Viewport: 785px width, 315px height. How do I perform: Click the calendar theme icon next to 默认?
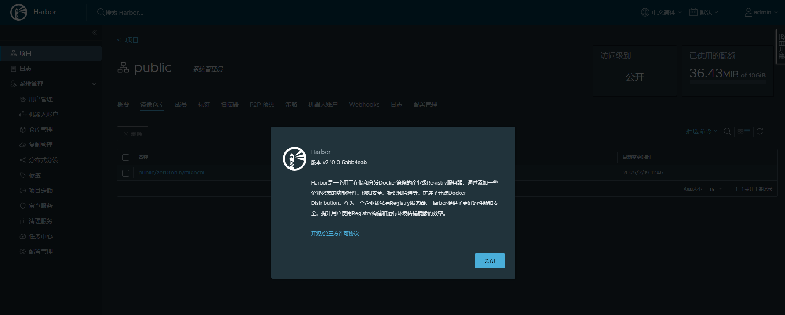(693, 12)
